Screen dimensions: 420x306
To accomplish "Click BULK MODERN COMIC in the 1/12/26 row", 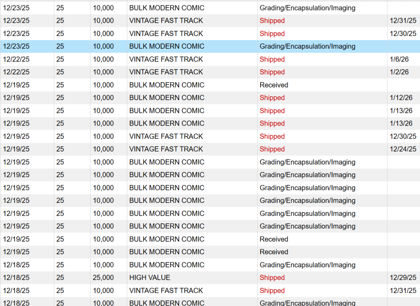I will click(x=167, y=98).
